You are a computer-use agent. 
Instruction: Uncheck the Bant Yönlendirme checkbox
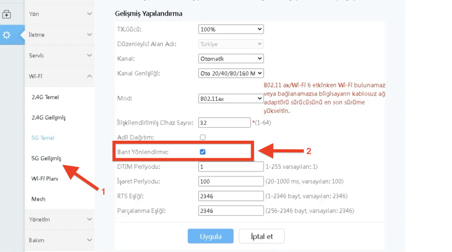(202, 151)
